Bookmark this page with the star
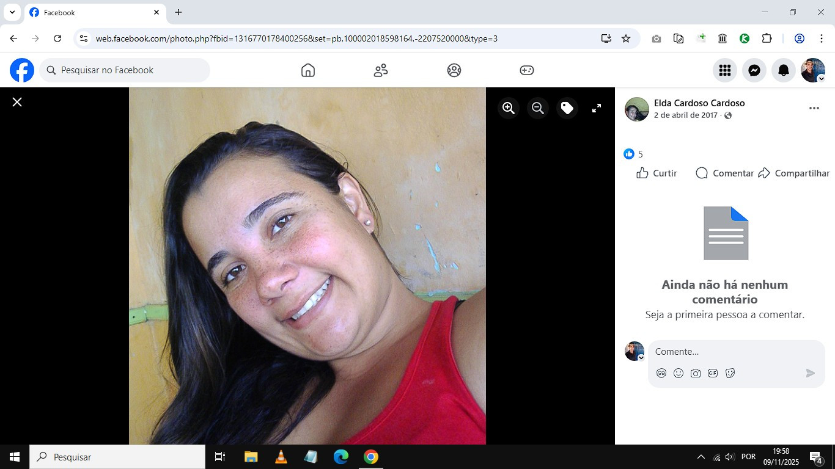Image resolution: width=835 pixels, height=469 pixels. tap(626, 38)
